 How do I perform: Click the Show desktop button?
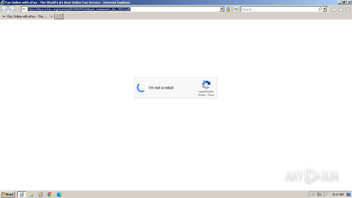tap(349, 194)
